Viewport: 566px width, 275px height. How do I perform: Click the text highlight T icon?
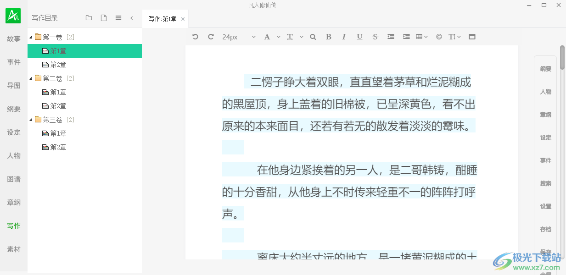pyautogui.click(x=290, y=37)
